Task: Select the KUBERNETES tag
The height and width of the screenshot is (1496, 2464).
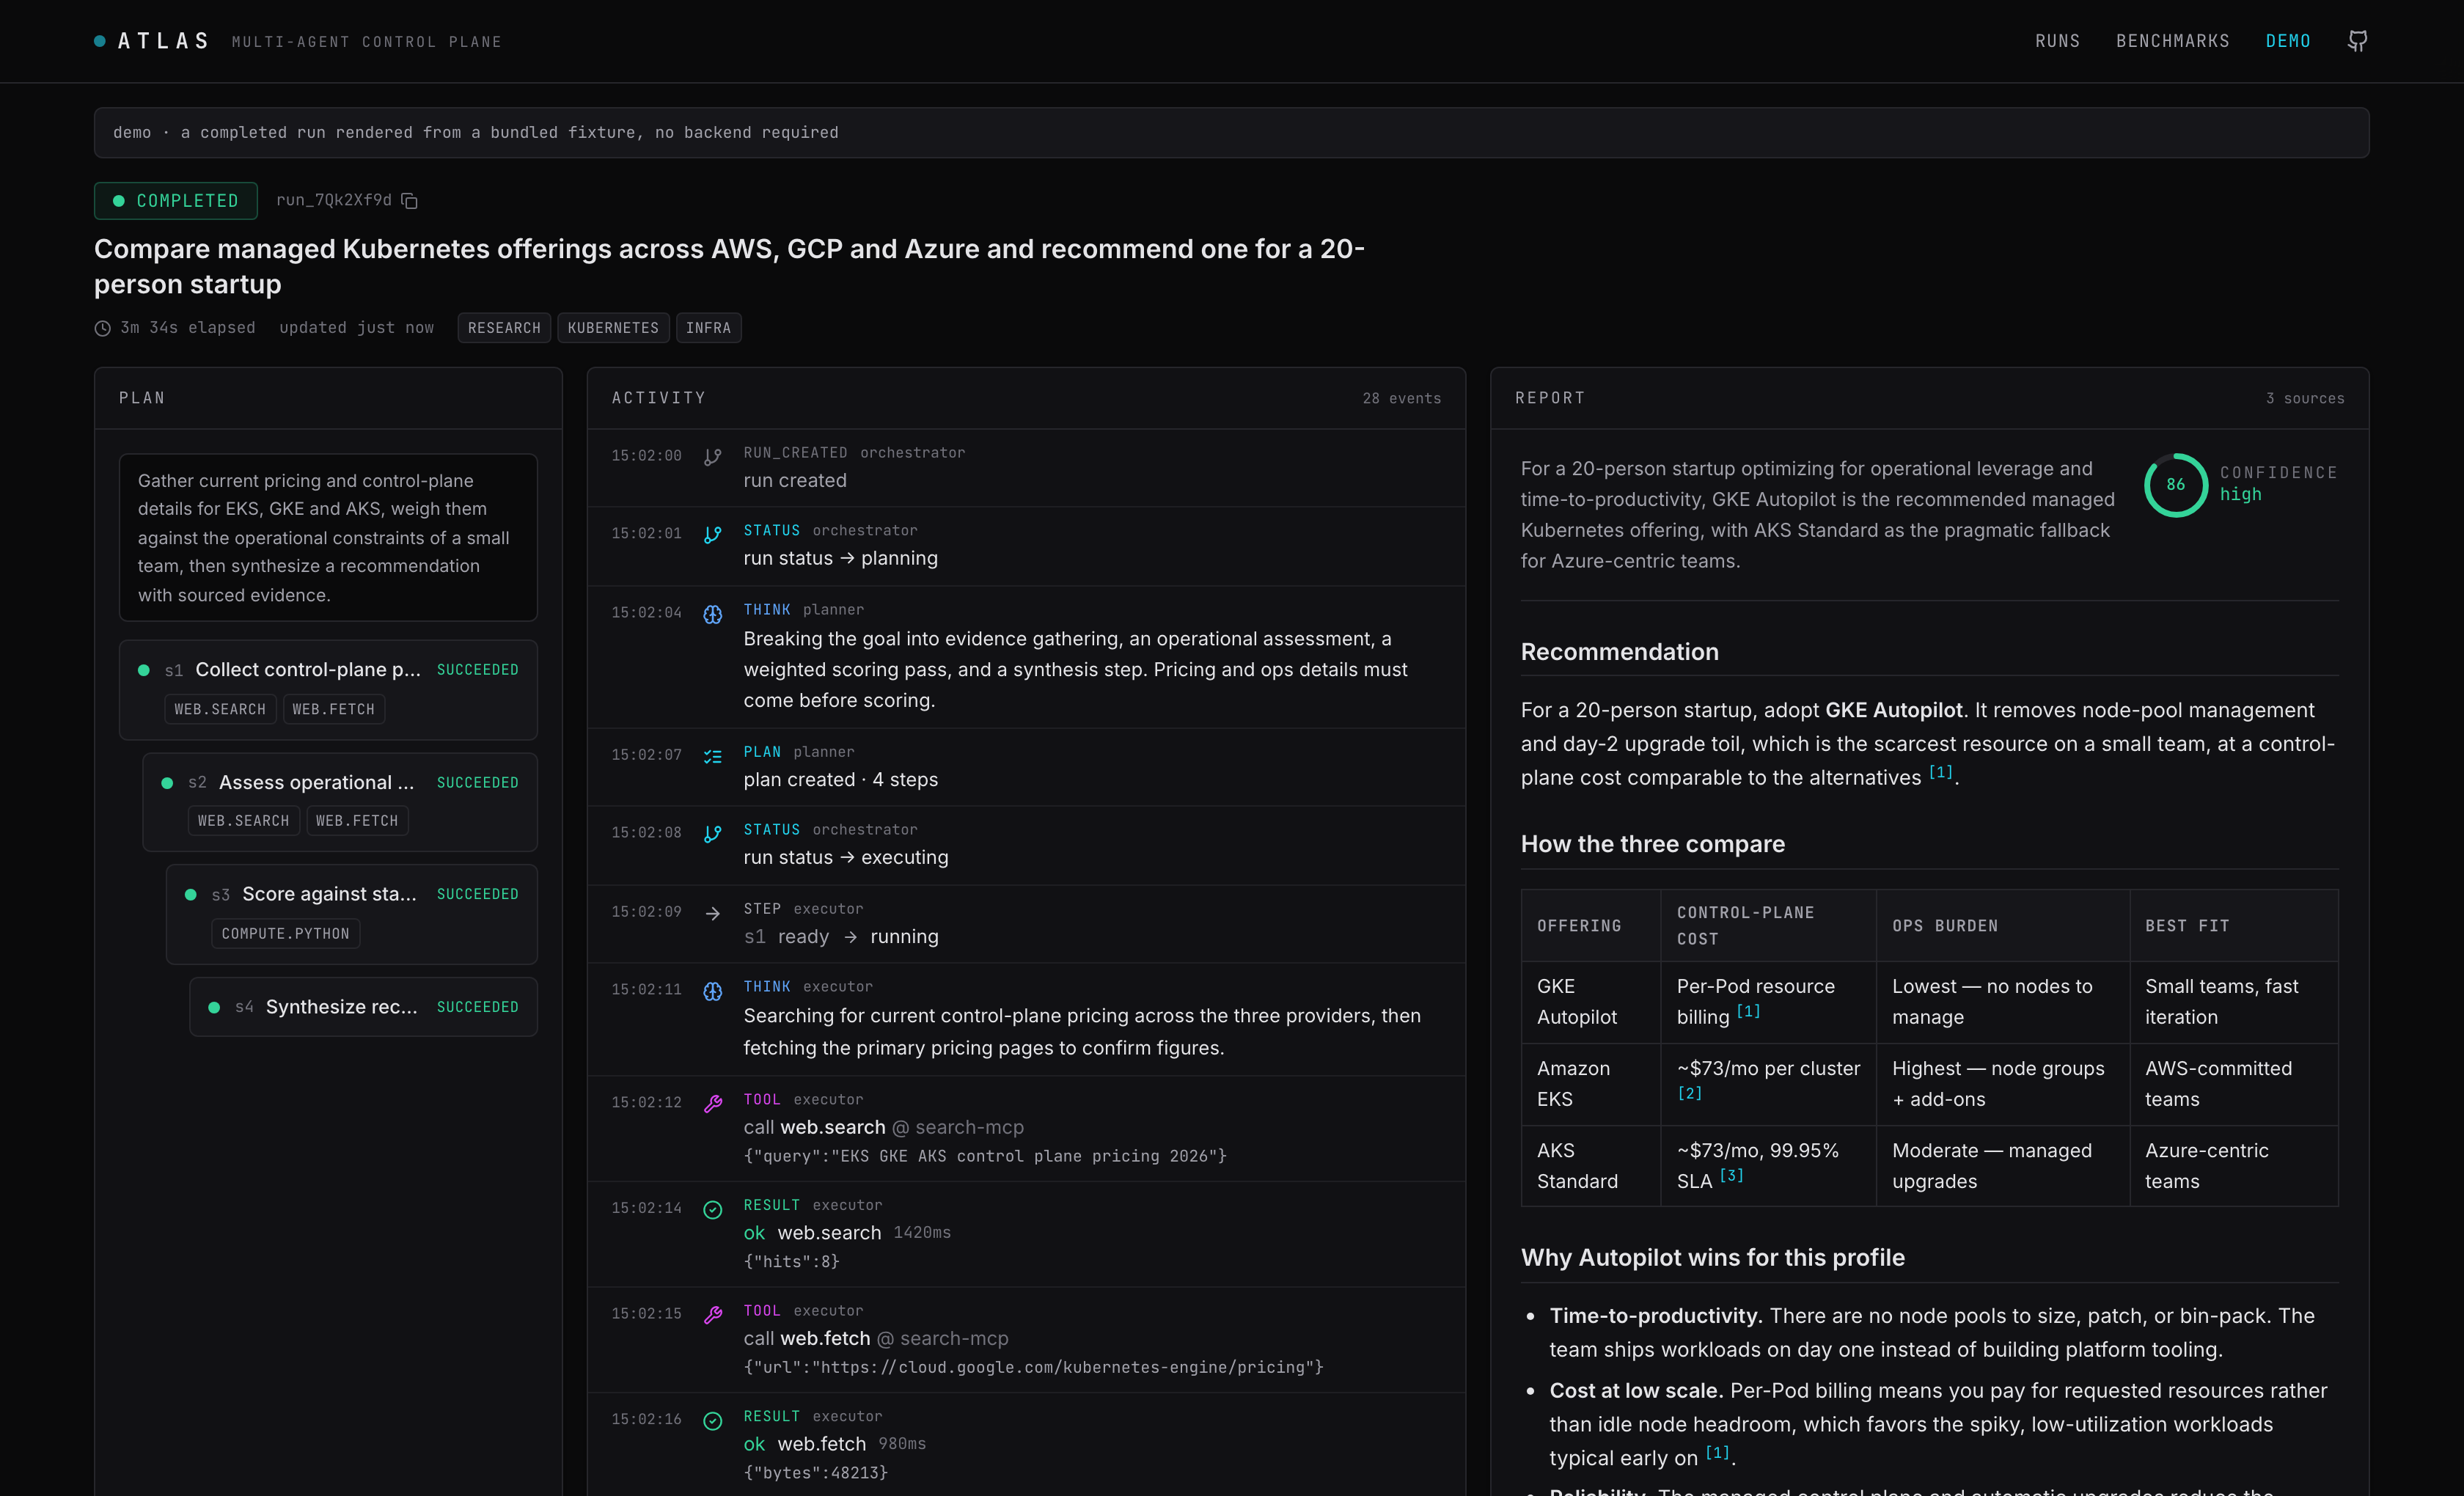Action: 613,328
